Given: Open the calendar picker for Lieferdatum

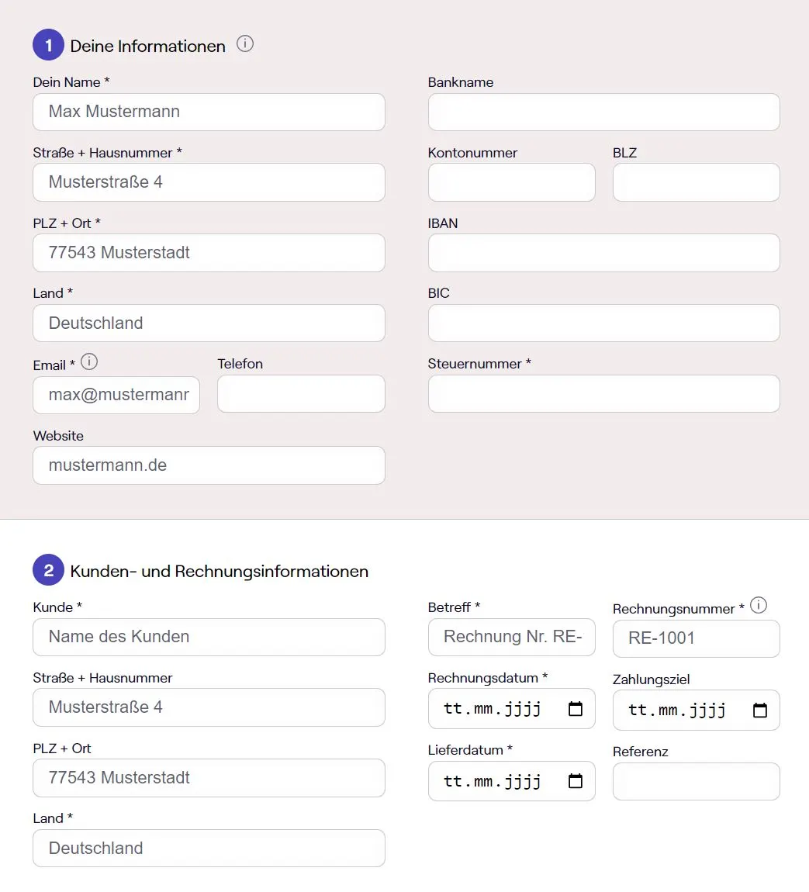Looking at the screenshot, I should [x=576, y=780].
